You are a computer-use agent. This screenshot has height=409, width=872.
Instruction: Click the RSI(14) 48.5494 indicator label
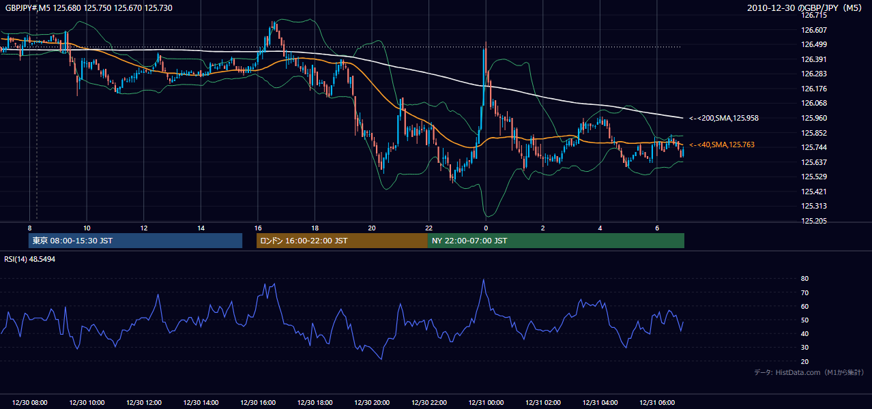pyautogui.click(x=29, y=259)
